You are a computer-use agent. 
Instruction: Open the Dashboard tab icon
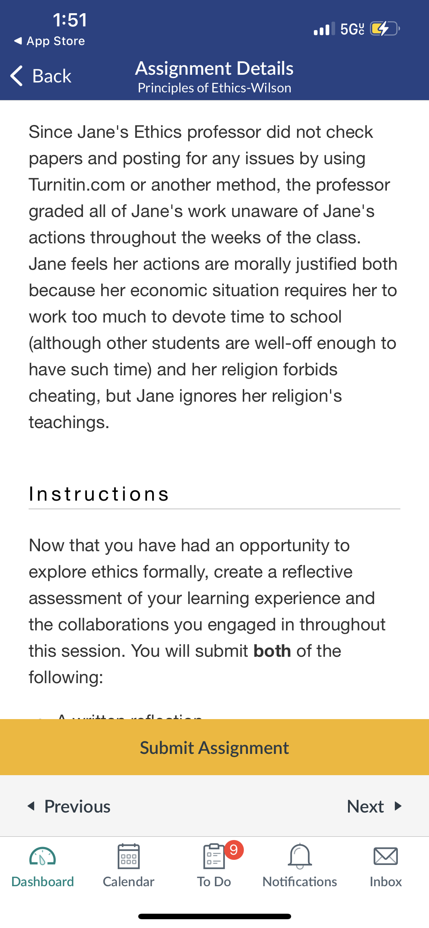[43, 856]
